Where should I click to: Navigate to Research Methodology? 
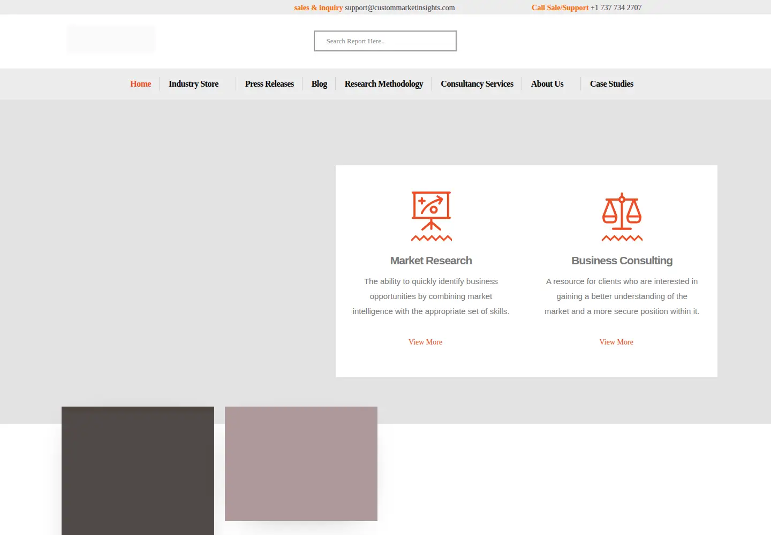click(x=384, y=84)
